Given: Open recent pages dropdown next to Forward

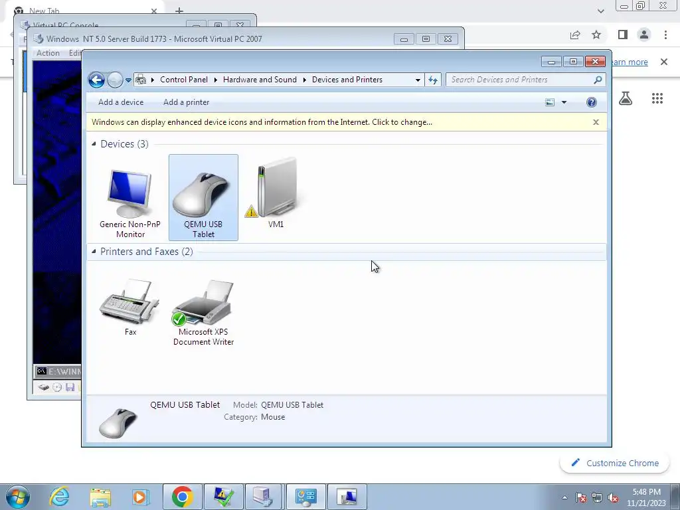Looking at the screenshot, I should click(128, 80).
